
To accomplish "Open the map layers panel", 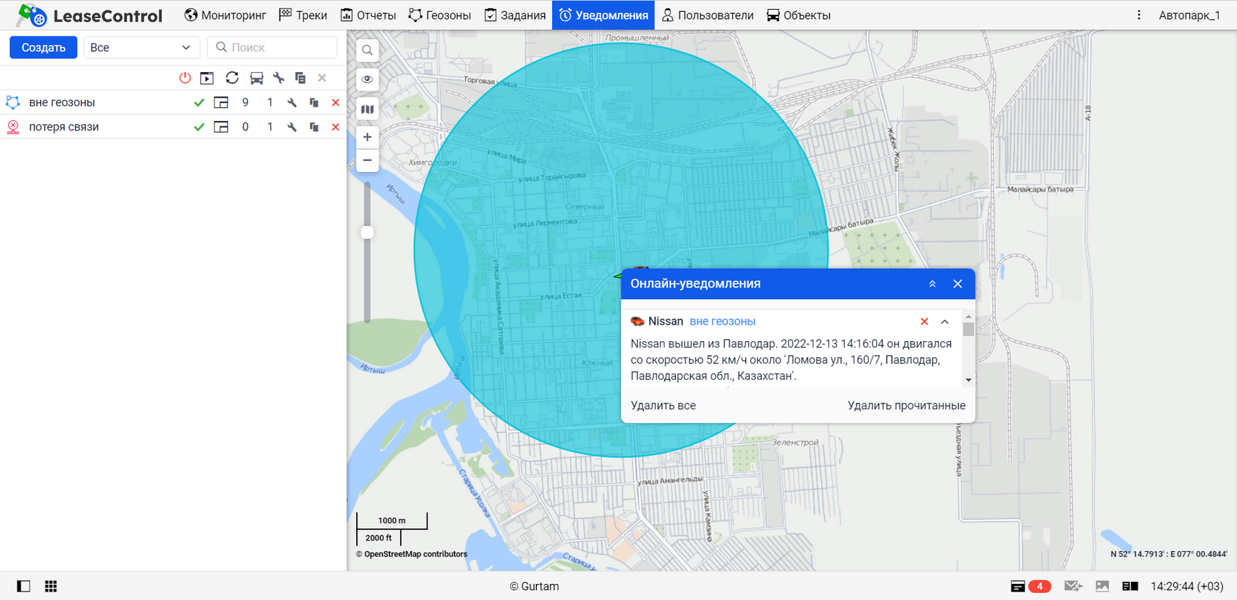I will point(367,109).
